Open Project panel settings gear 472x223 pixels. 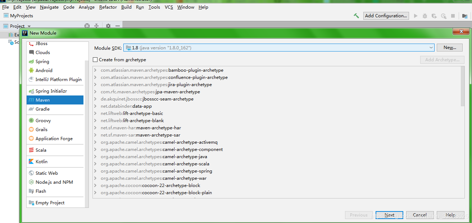tap(108, 26)
